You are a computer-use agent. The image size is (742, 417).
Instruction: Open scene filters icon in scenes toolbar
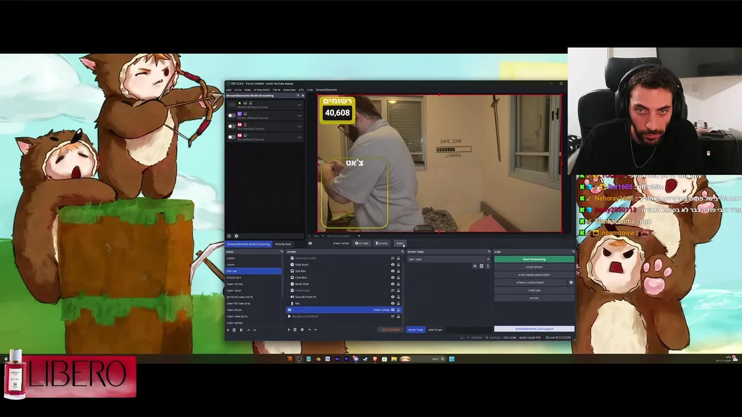coord(241,330)
